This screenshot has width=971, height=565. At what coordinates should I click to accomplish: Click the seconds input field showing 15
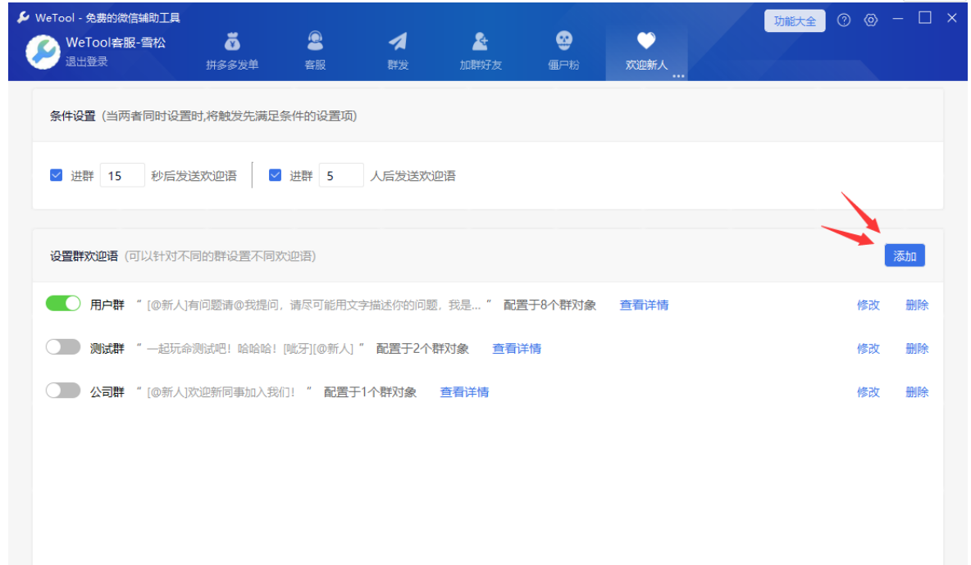click(122, 175)
